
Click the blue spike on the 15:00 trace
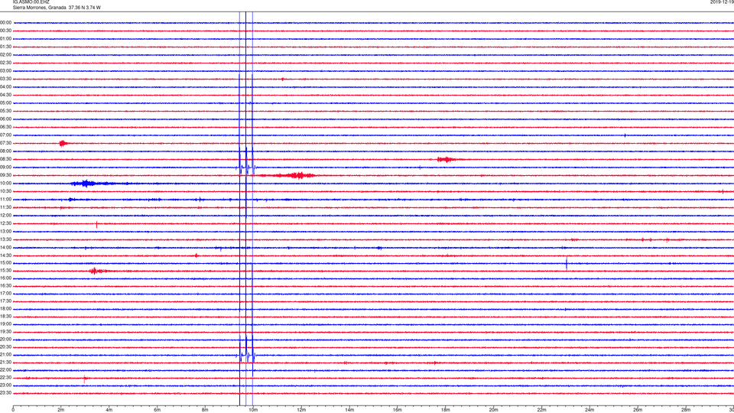coord(567,263)
